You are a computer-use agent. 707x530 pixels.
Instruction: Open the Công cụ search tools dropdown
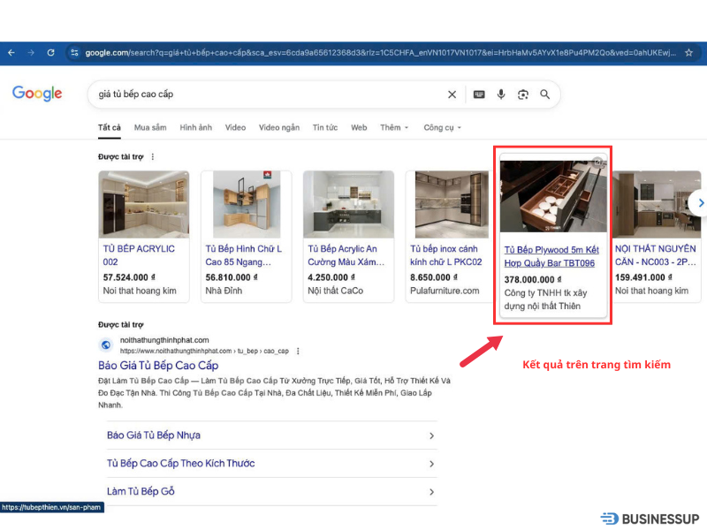click(x=441, y=127)
